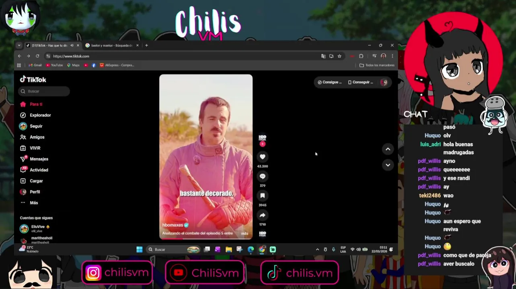
Task: Reload the TikTok page
Action: pos(37,56)
